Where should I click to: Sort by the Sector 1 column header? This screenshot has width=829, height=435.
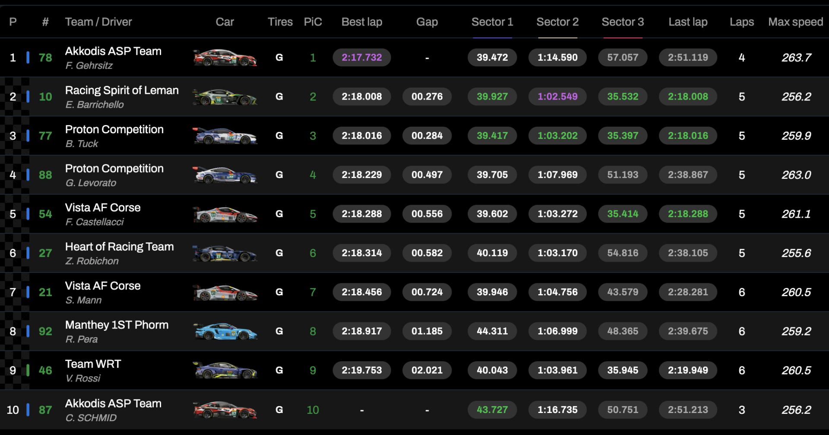492,22
